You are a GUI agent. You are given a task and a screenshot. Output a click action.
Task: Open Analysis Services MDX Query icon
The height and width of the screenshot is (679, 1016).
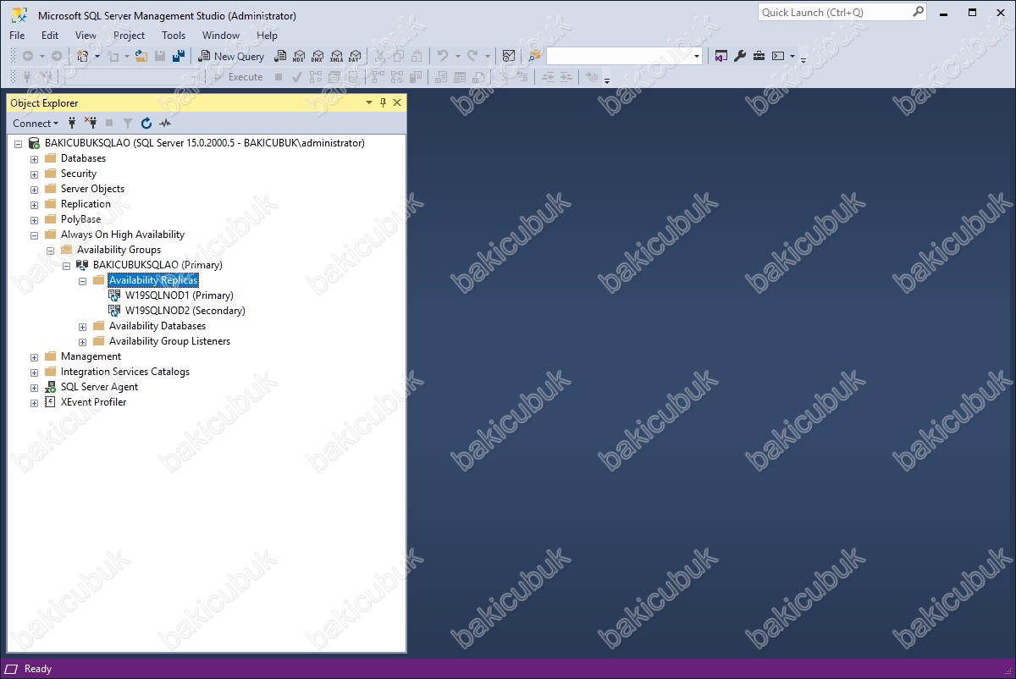(x=298, y=56)
